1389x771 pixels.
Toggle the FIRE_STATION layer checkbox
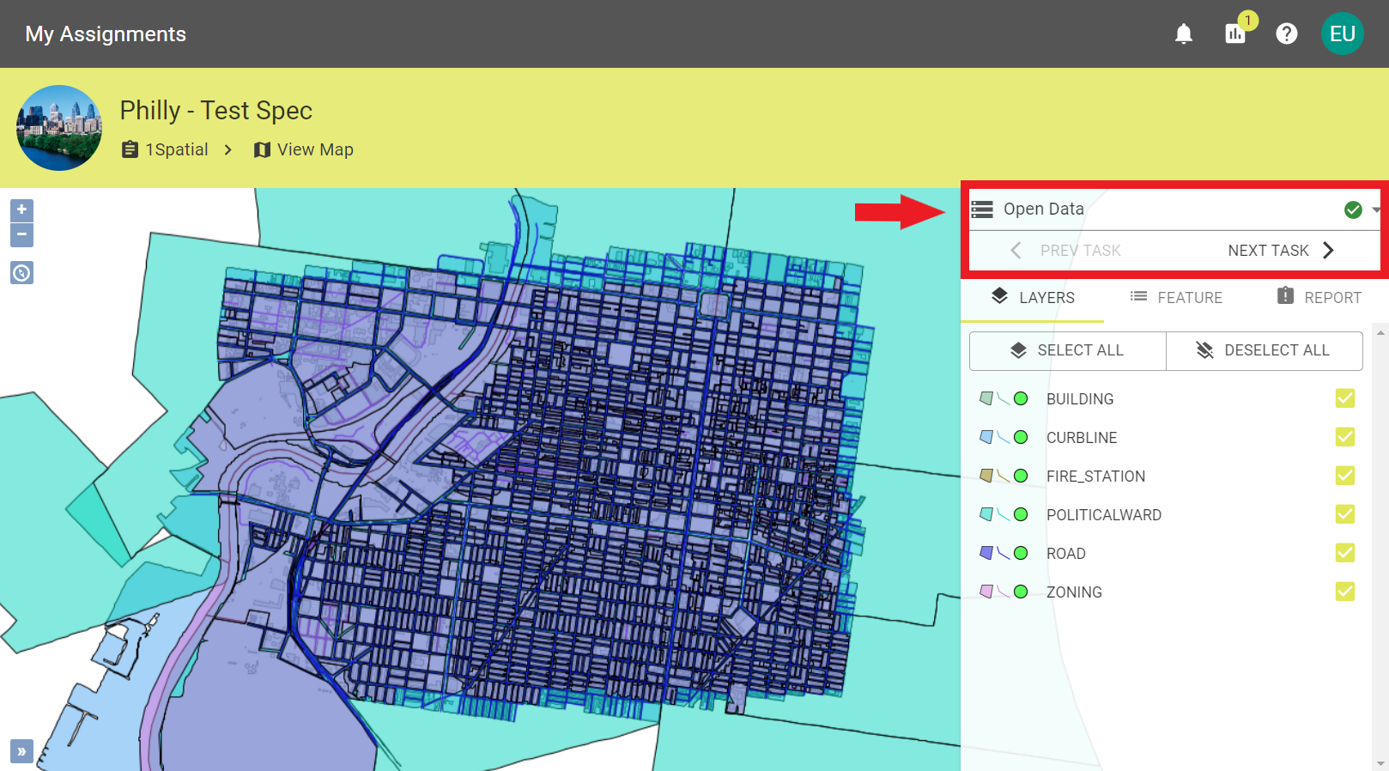tap(1345, 476)
